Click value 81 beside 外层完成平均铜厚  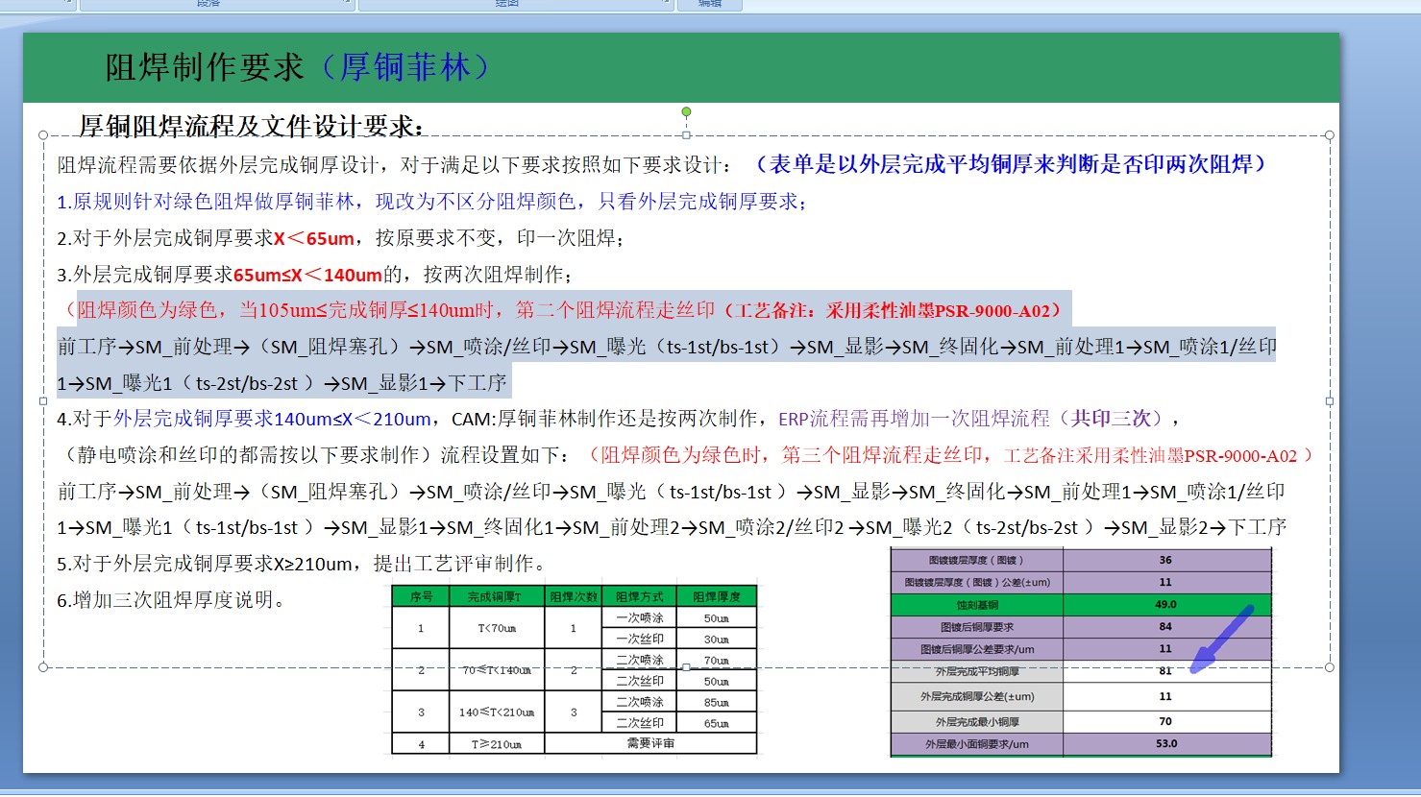pos(1165,672)
